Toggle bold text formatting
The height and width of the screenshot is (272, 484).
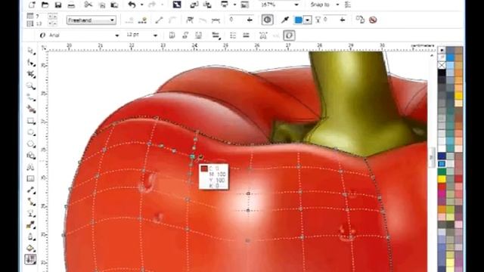(172, 36)
